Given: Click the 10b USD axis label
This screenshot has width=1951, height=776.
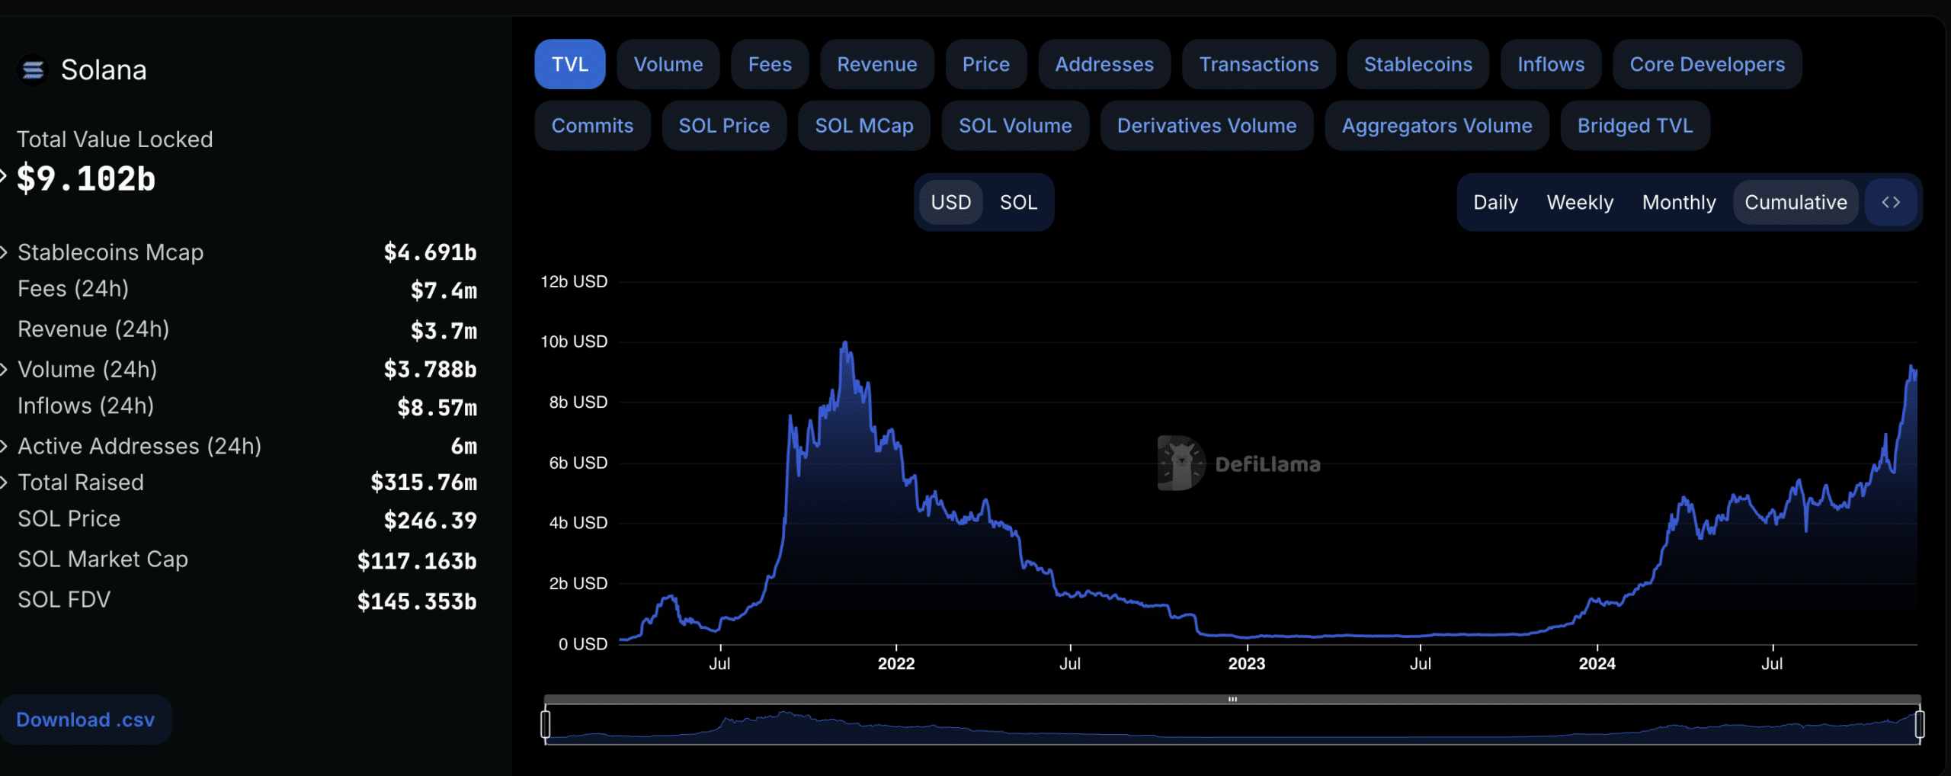Looking at the screenshot, I should [574, 342].
